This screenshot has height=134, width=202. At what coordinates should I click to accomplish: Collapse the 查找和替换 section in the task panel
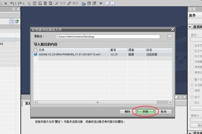[190, 27]
